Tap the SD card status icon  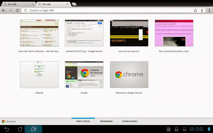[168, 129]
